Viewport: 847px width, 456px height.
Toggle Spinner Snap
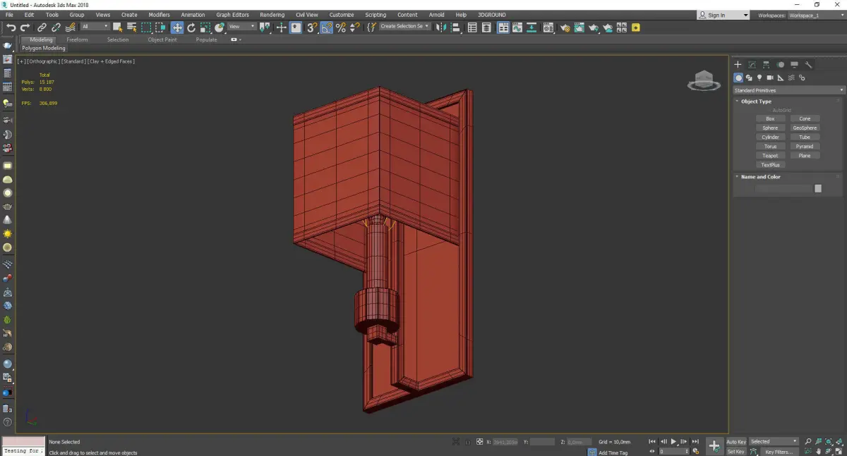pos(355,27)
